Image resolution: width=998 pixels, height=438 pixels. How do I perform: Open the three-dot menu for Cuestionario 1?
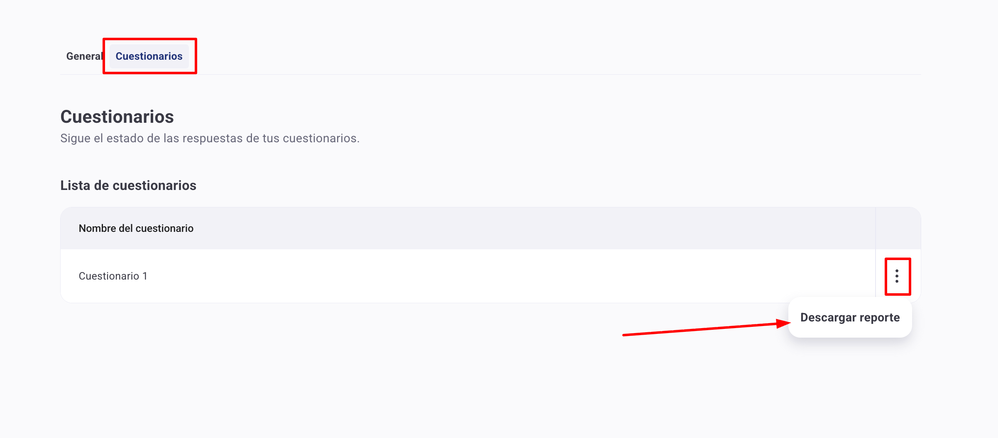click(x=897, y=276)
